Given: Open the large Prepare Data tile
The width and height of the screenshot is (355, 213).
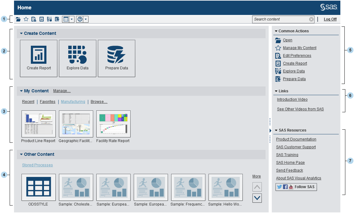Looking at the screenshot, I should pyautogui.click(x=117, y=58).
